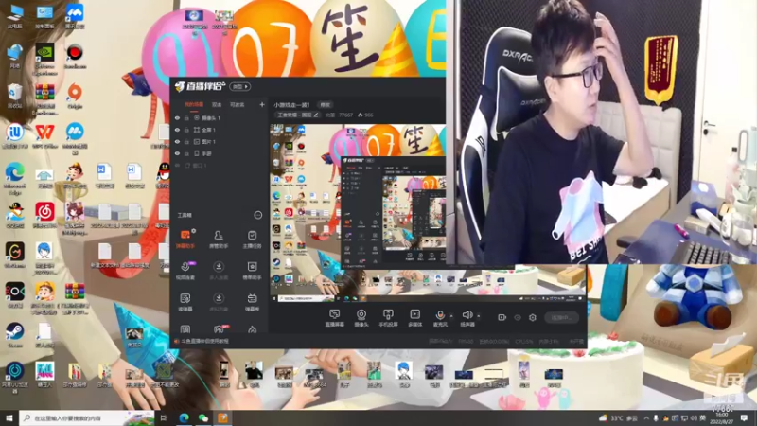Open WeChat from the taskbar
Screen dimensions: 757x426
coord(203,418)
